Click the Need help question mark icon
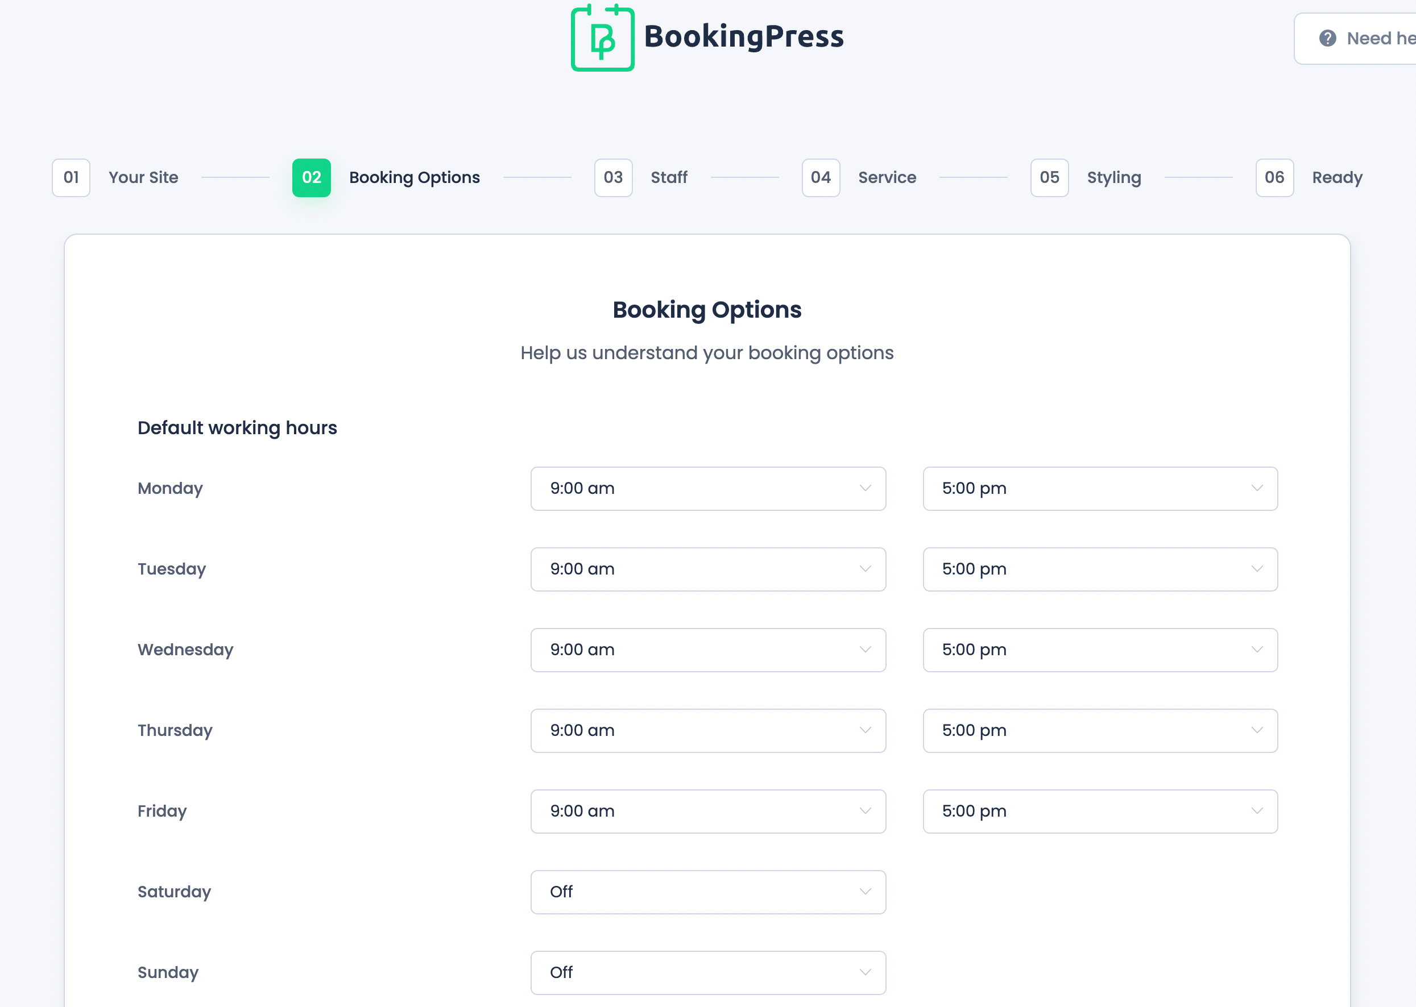 pos(1327,39)
